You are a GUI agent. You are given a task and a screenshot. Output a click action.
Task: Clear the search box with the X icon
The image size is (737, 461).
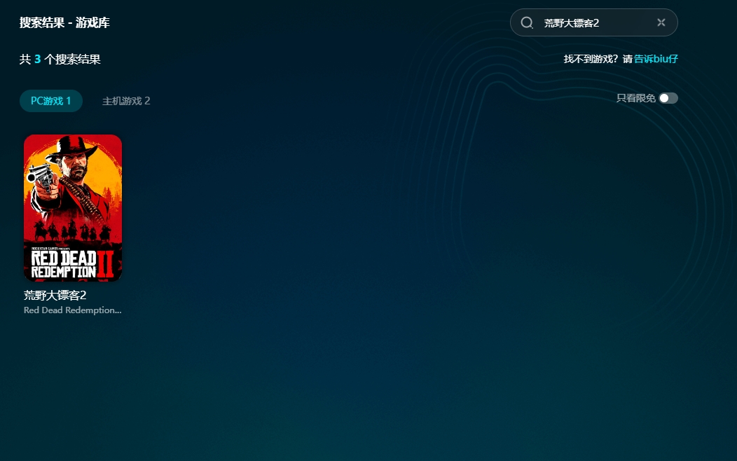point(661,22)
